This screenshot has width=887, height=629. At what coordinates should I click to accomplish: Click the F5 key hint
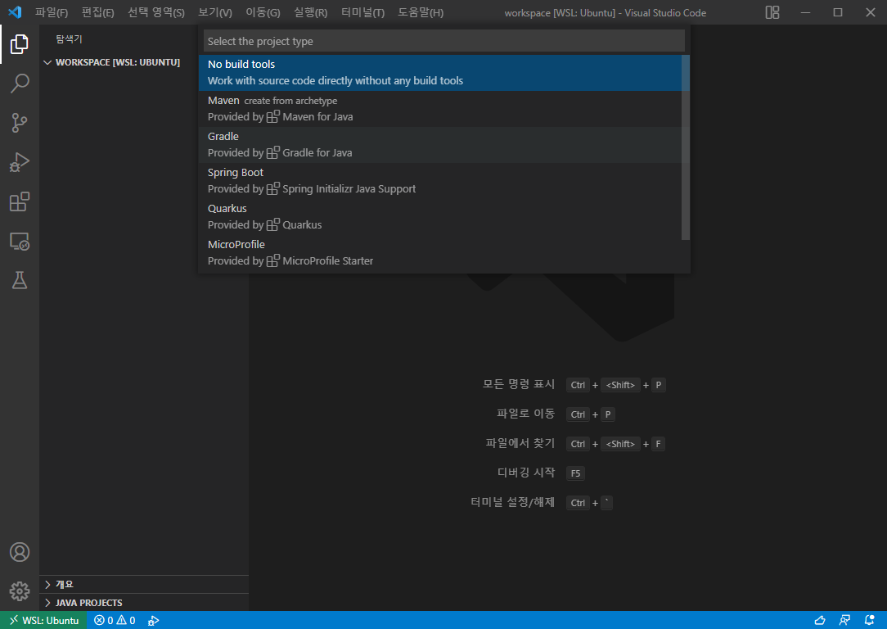coord(575,473)
